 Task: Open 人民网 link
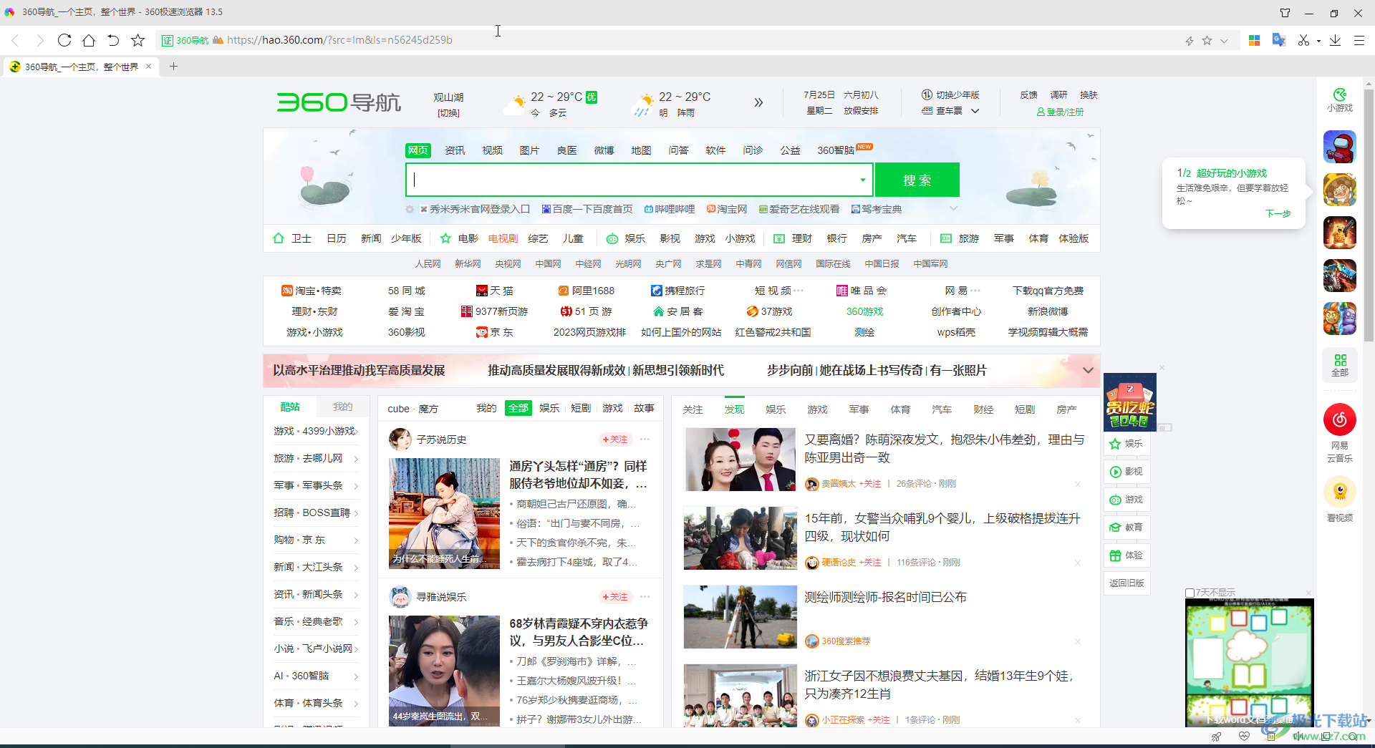[428, 264]
